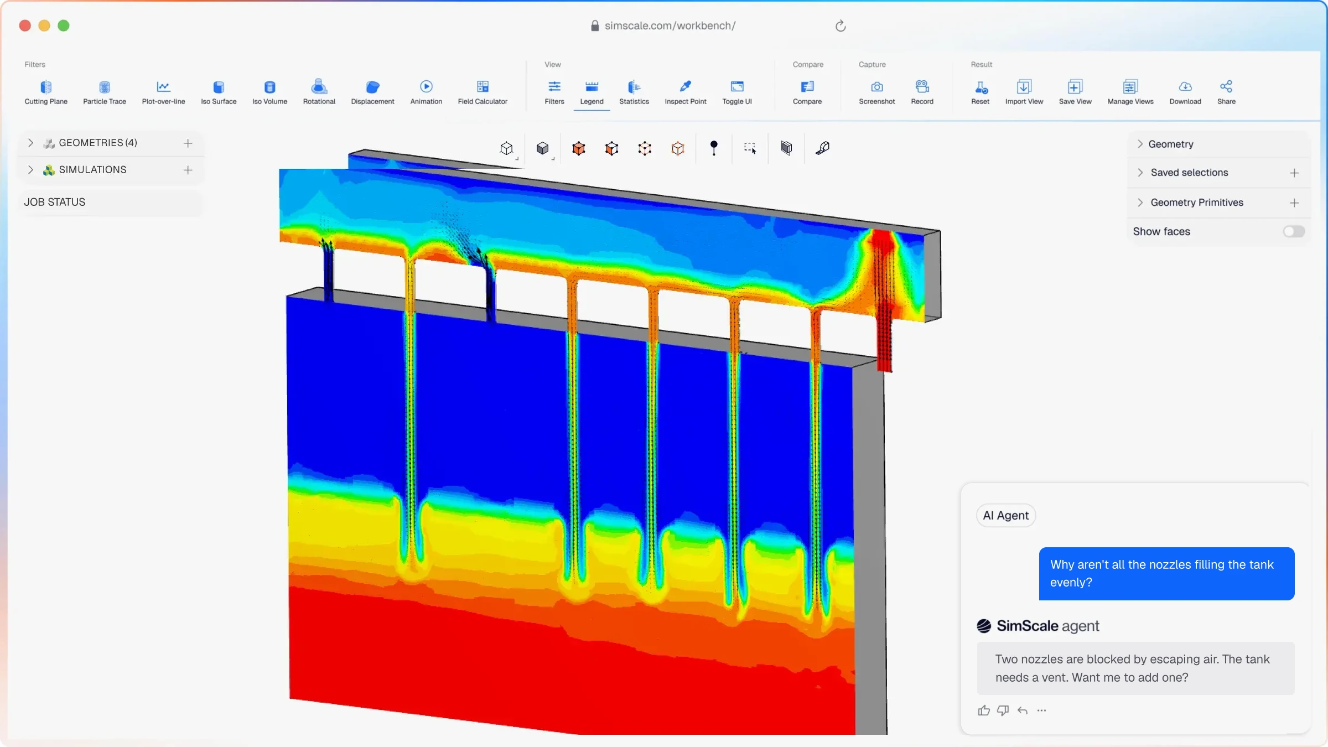This screenshot has width=1328, height=747.
Task: Open the Filters view panel
Action: point(554,92)
